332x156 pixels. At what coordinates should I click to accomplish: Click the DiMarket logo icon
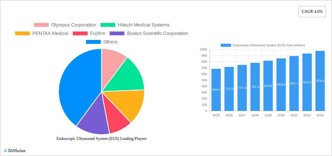click(6, 150)
